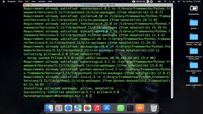The image size is (203, 114).
Task: Close the Terminal window with red button
Action: pos(25,5)
